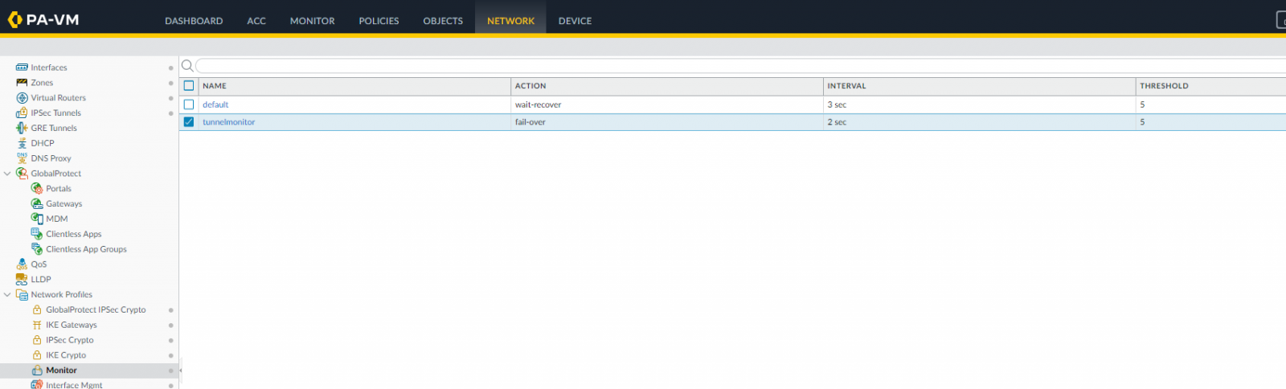
Task: Click the search magnifier icon
Action: pyautogui.click(x=187, y=66)
